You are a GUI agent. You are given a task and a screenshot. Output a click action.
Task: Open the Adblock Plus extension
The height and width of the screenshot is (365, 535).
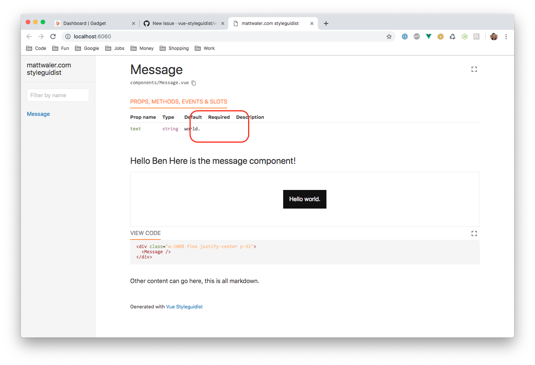point(417,36)
